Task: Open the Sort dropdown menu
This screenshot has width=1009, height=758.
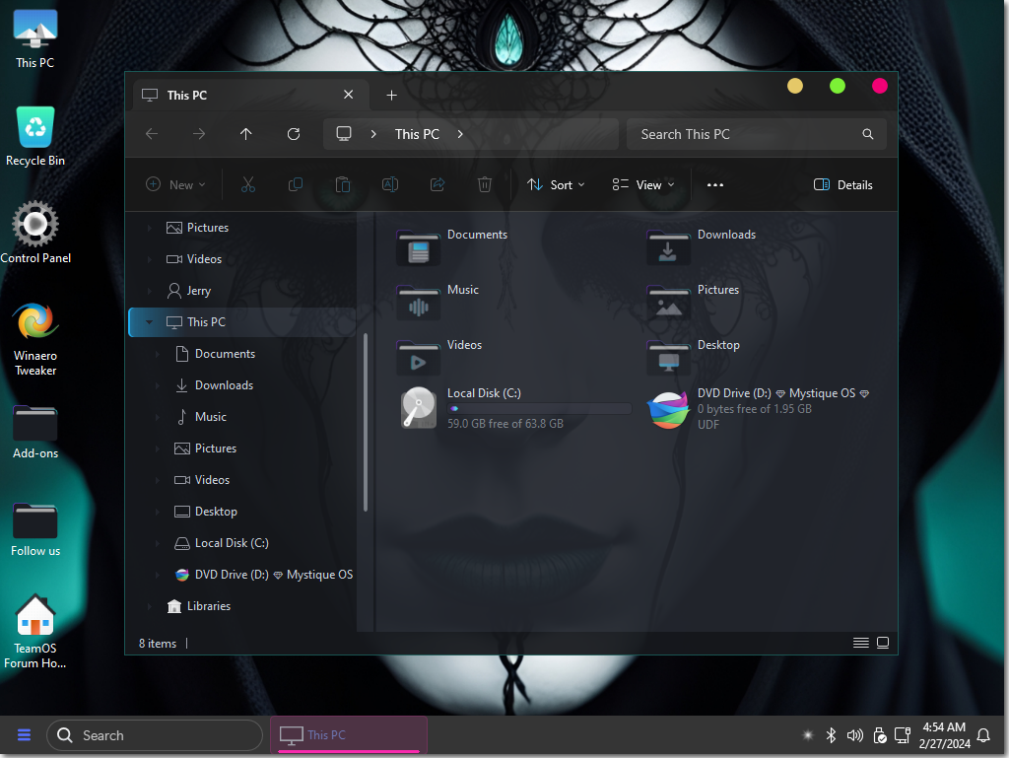Action: click(x=557, y=185)
